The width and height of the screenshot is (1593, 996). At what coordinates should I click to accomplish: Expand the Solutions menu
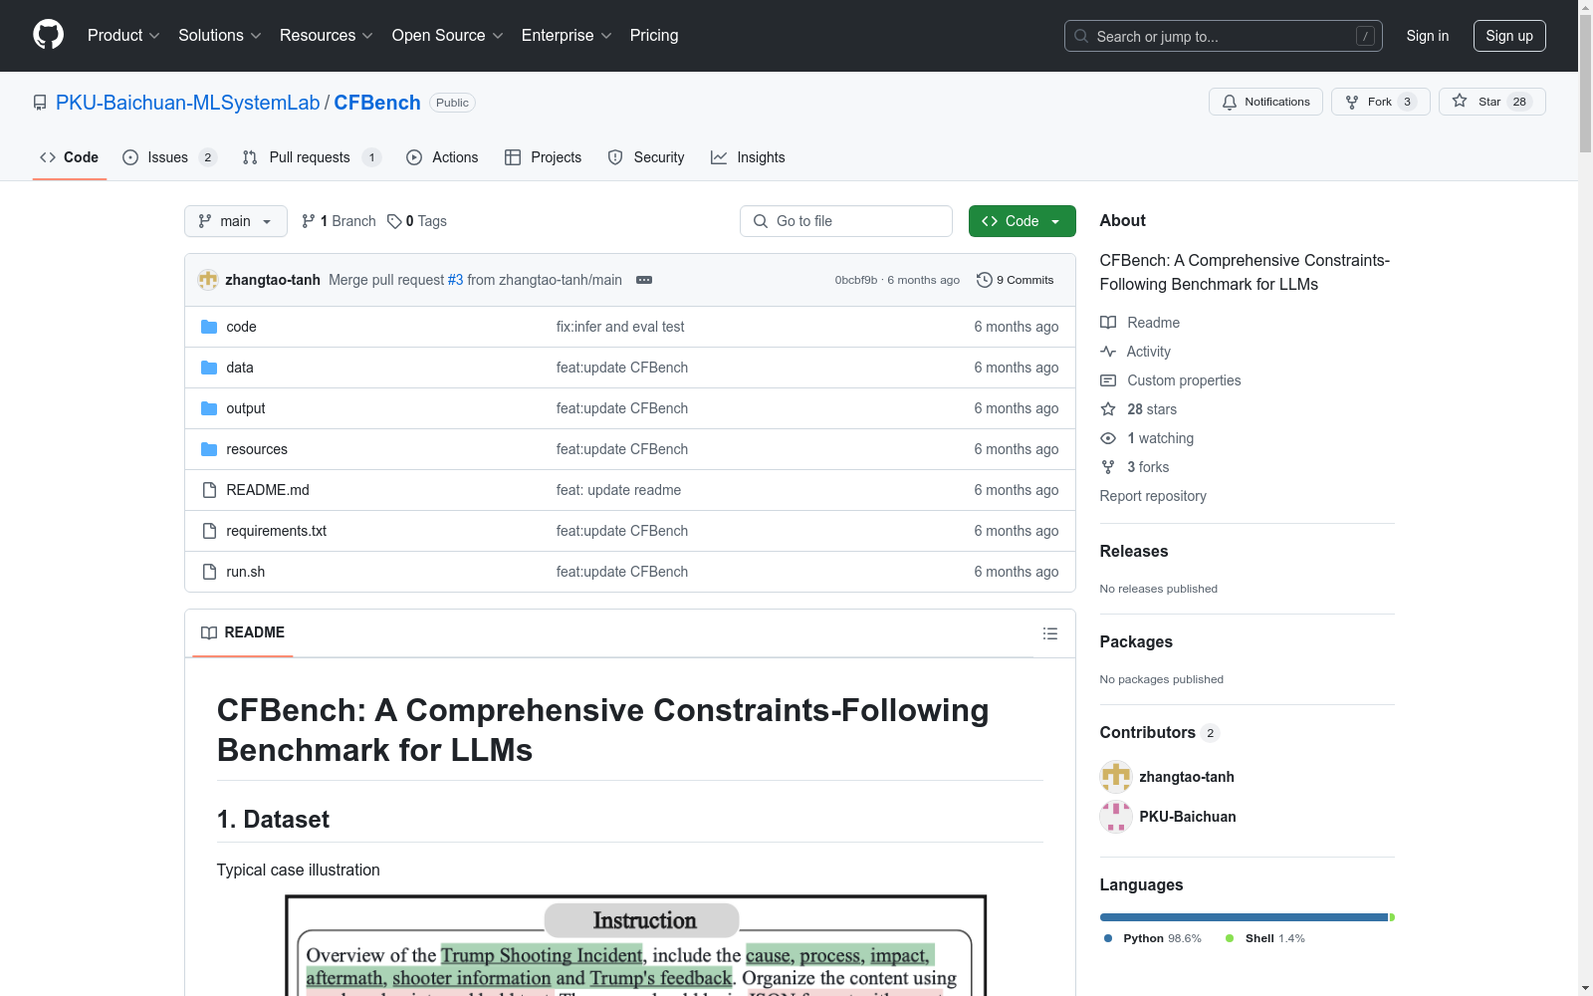pyautogui.click(x=220, y=36)
